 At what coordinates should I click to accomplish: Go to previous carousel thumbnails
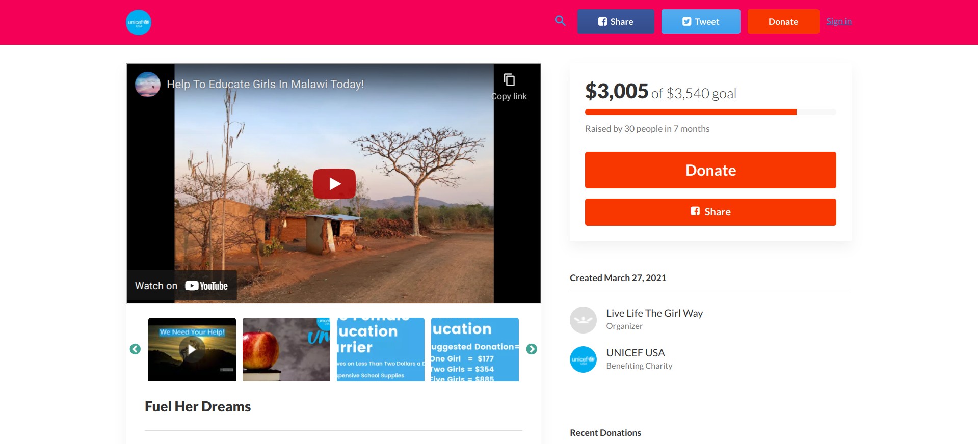click(135, 349)
